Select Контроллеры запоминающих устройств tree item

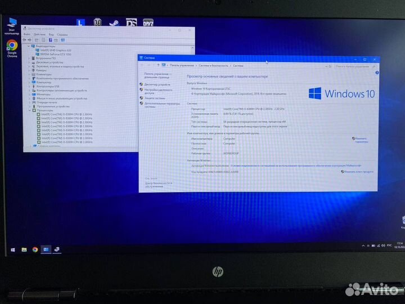coord(60,91)
